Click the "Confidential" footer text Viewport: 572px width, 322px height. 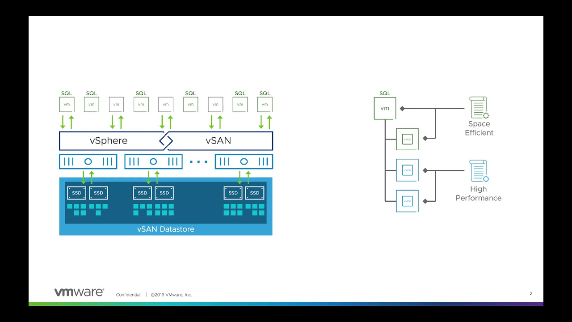[128, 295]
